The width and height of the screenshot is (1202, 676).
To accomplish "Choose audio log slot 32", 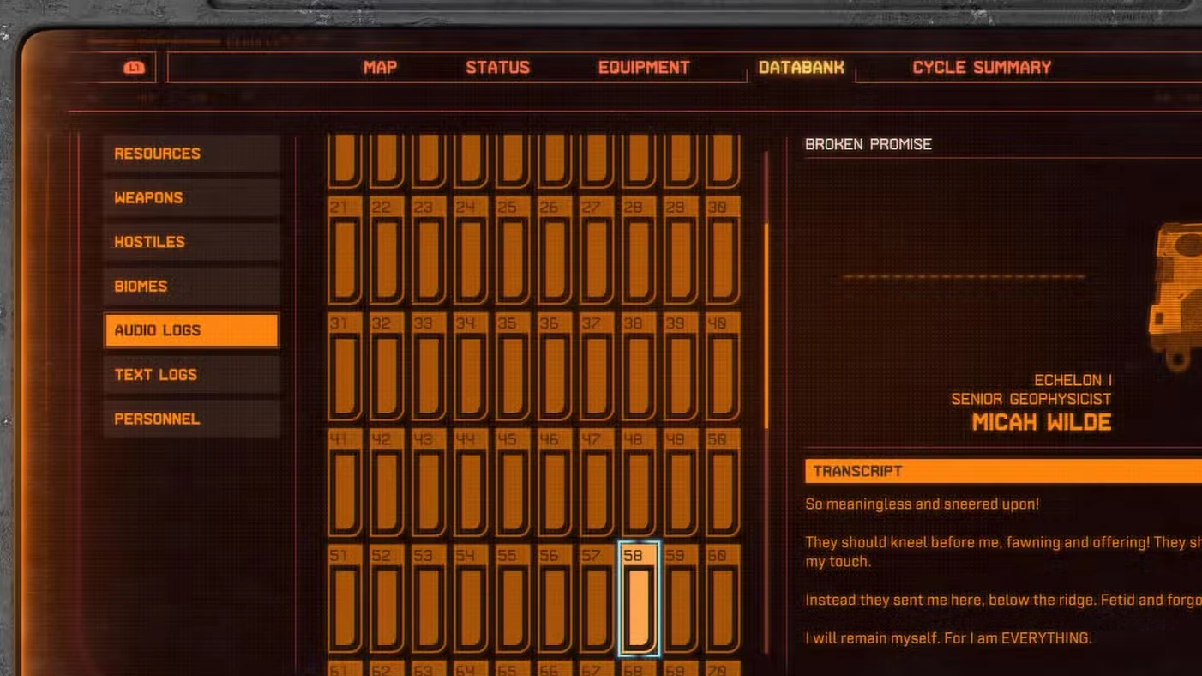I will [387, 367].
